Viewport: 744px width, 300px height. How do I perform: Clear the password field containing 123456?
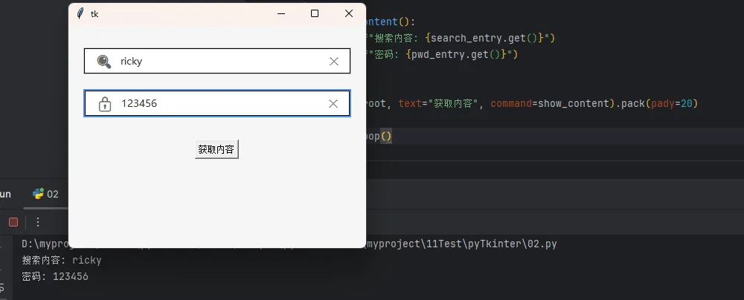click(x=333, y=104)
